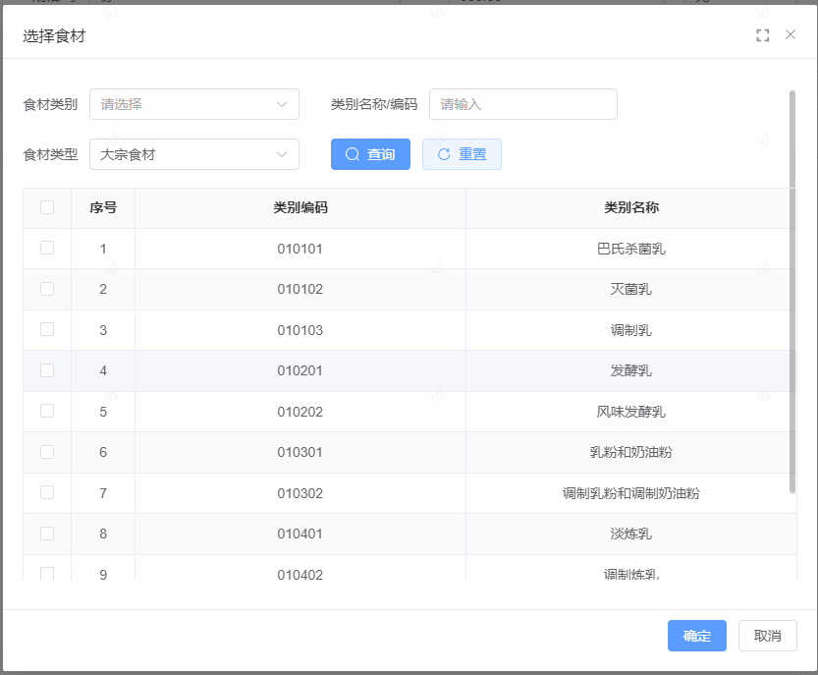This screenshot has height=675, width=818.
Task: Select checkbox for row 风味发酵乳
Action: (47, 412)
